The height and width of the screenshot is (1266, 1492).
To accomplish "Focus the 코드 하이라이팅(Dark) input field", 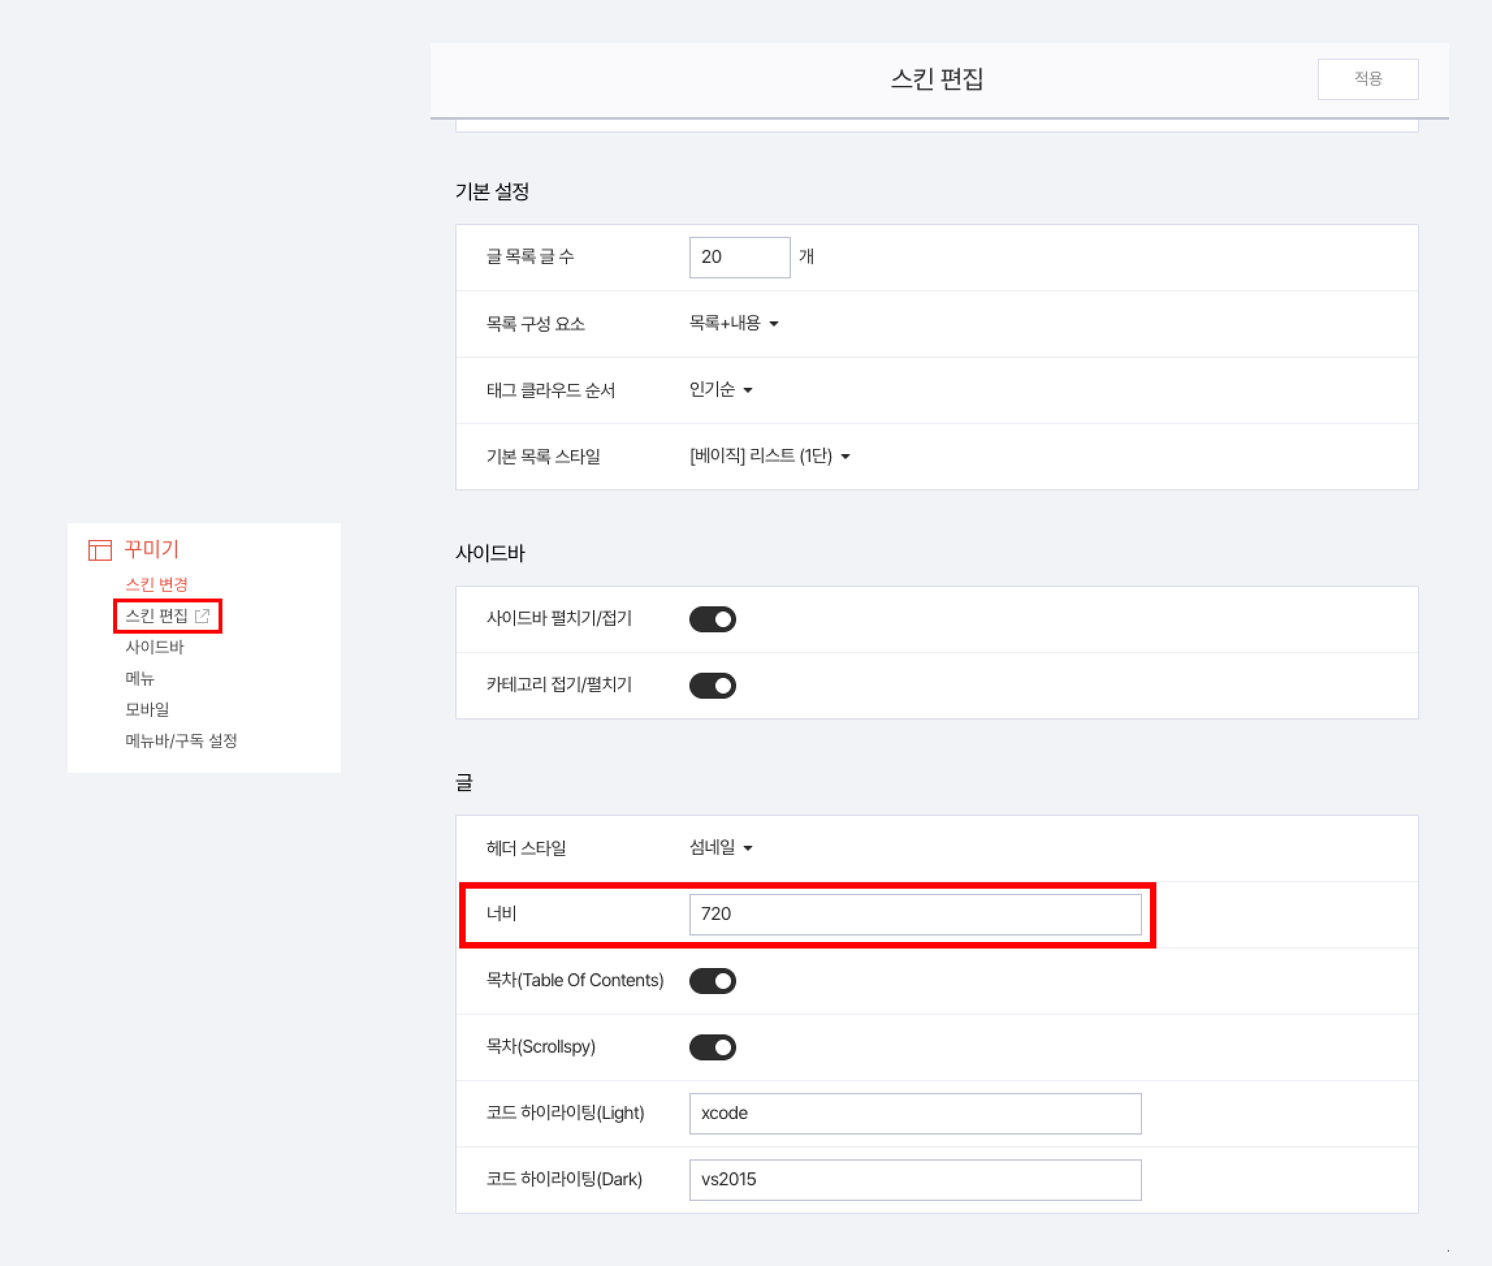I will pyautogui.click(x=914, y=1179).
